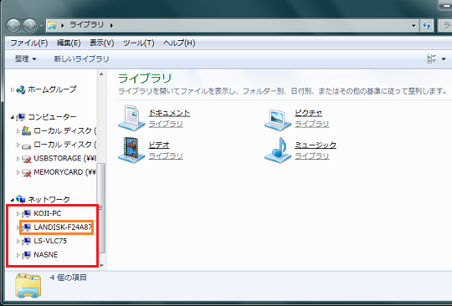Click the KOJI-PC computer icon
This screenshot has width=452, height=306.
pos(27,213)
